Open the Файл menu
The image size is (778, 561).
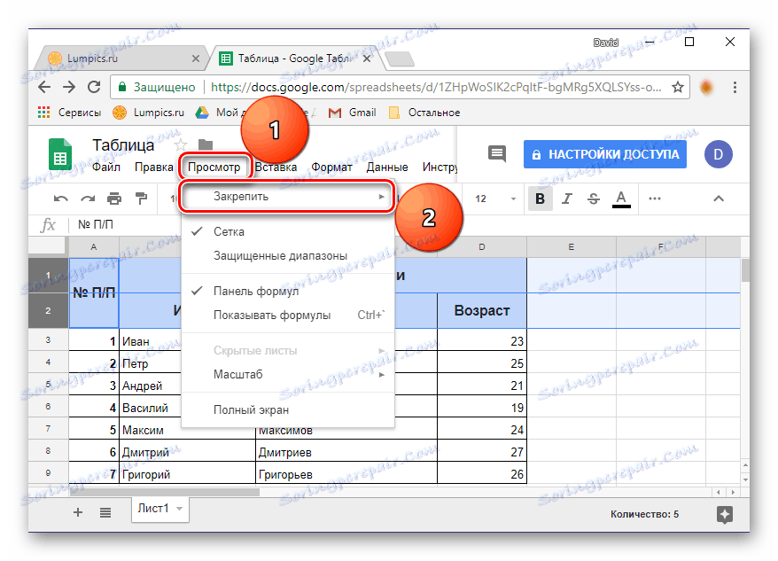106,168
